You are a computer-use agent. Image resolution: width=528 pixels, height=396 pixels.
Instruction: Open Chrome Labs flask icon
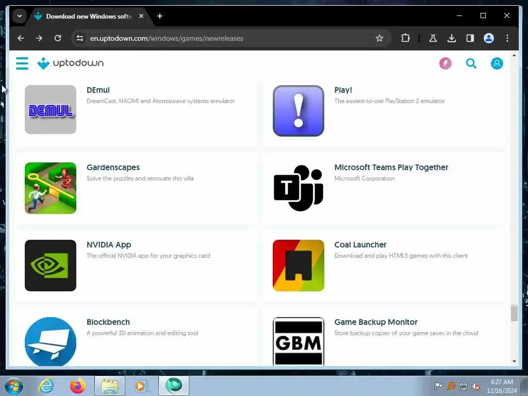pos(433,38)
